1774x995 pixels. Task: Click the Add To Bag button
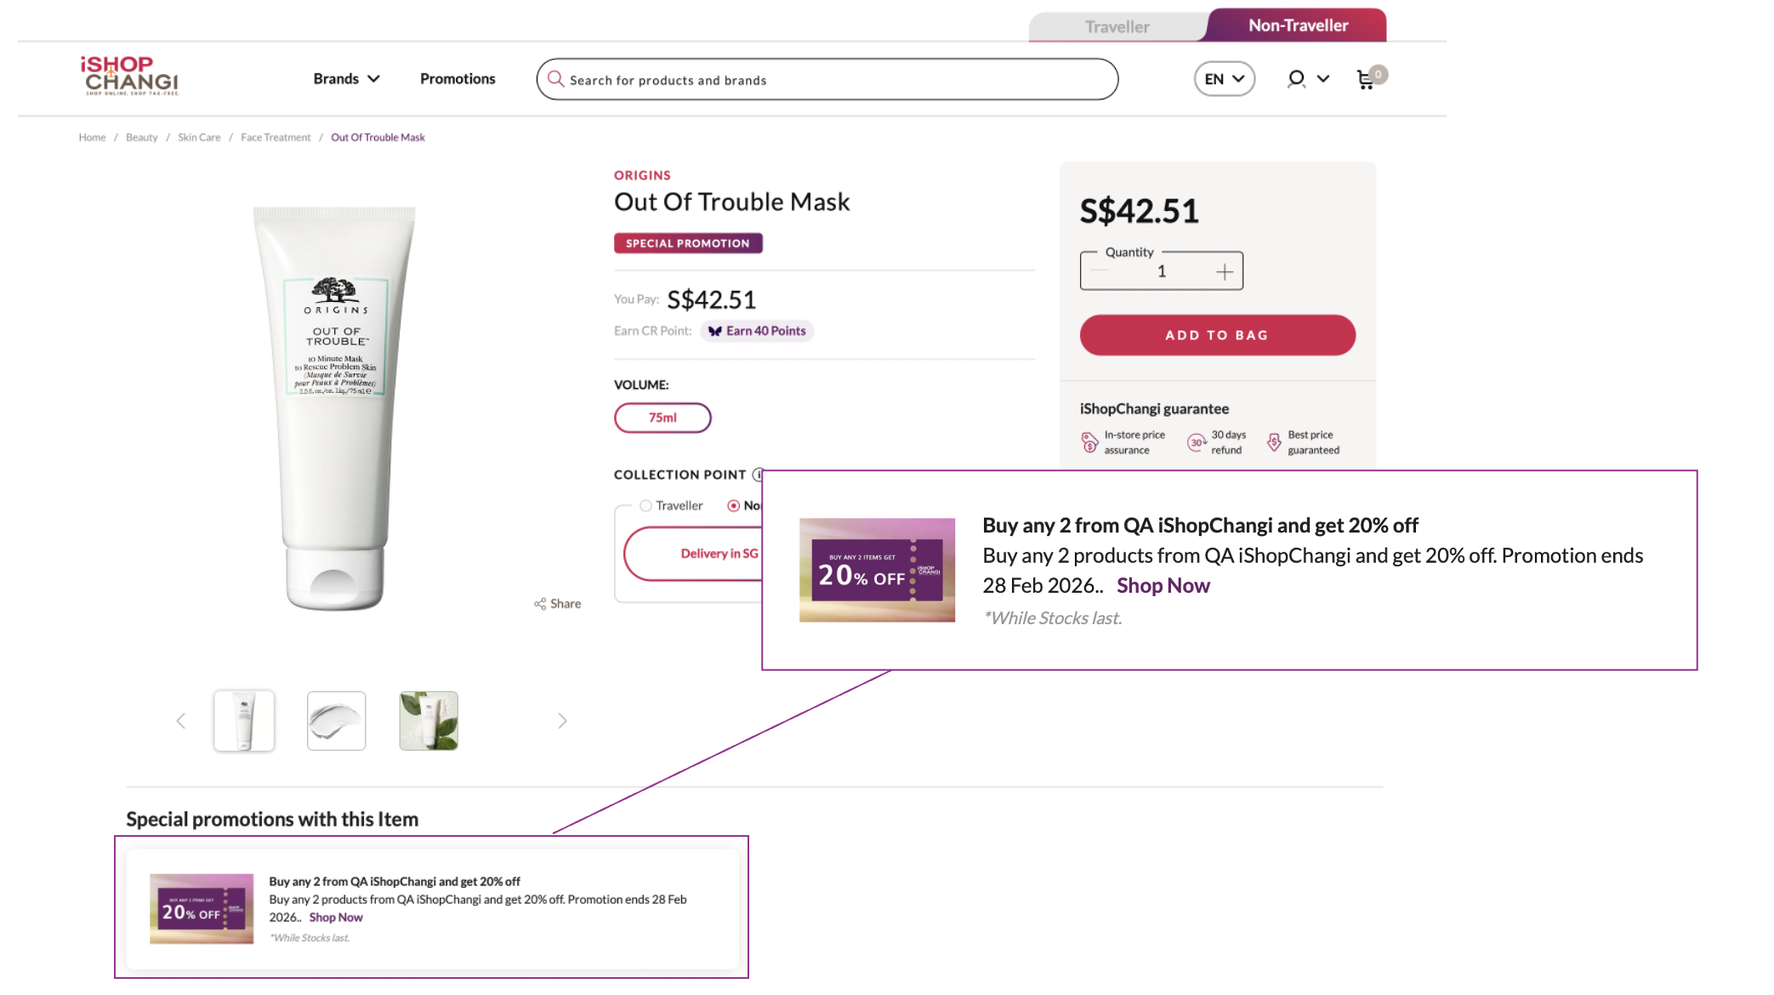point(1217,335)
